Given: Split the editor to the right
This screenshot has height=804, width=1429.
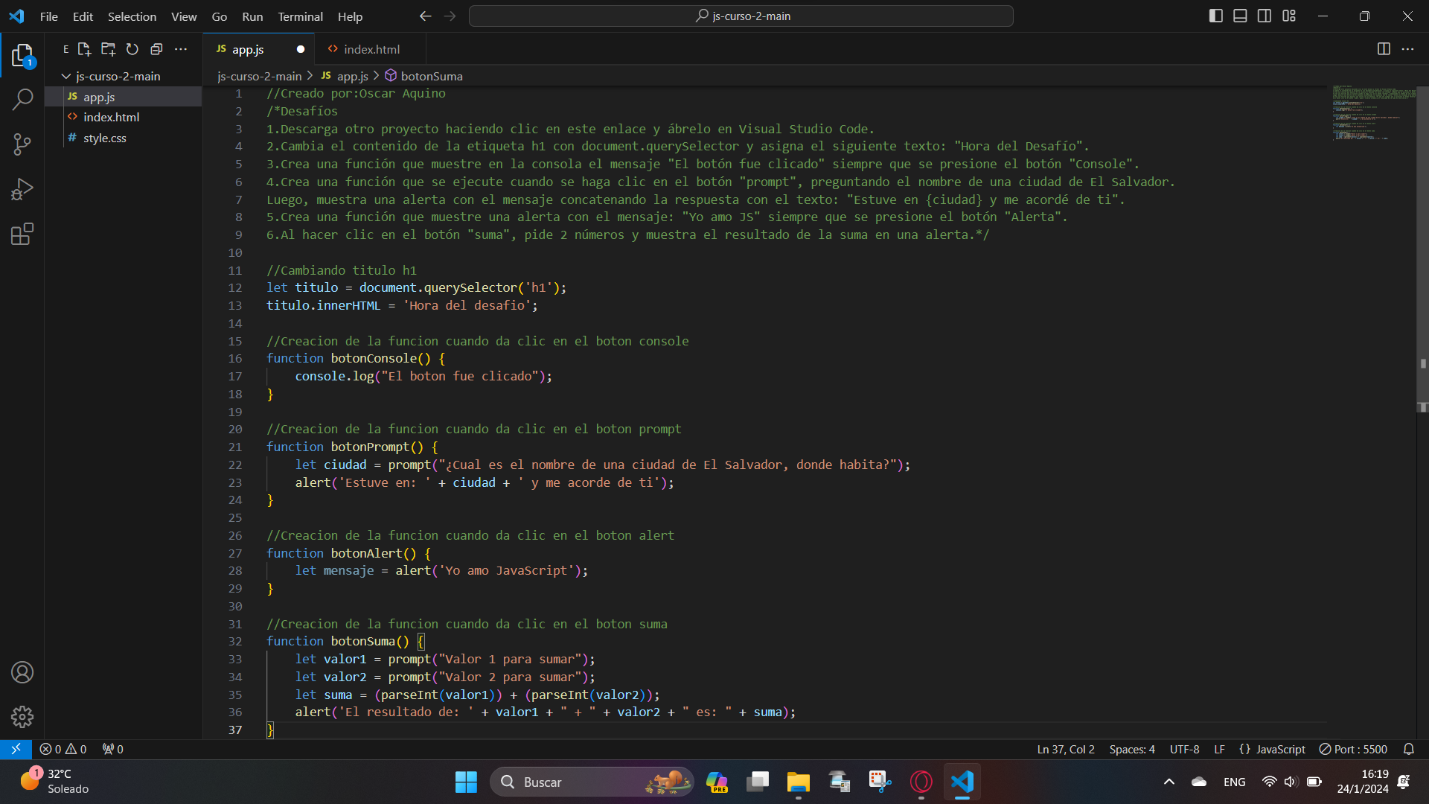Looking at the screenshot, I should point(1384,49).
